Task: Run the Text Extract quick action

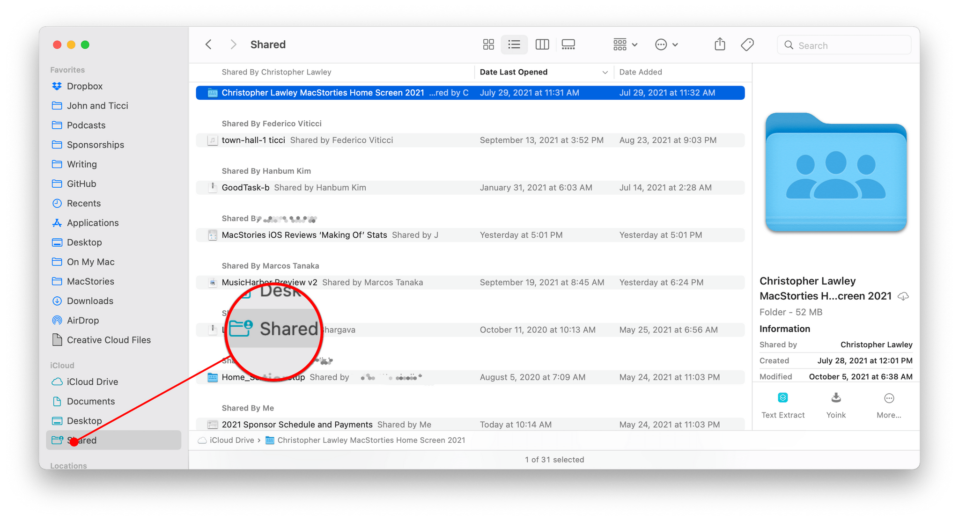Action: click(x=783, y=405)
